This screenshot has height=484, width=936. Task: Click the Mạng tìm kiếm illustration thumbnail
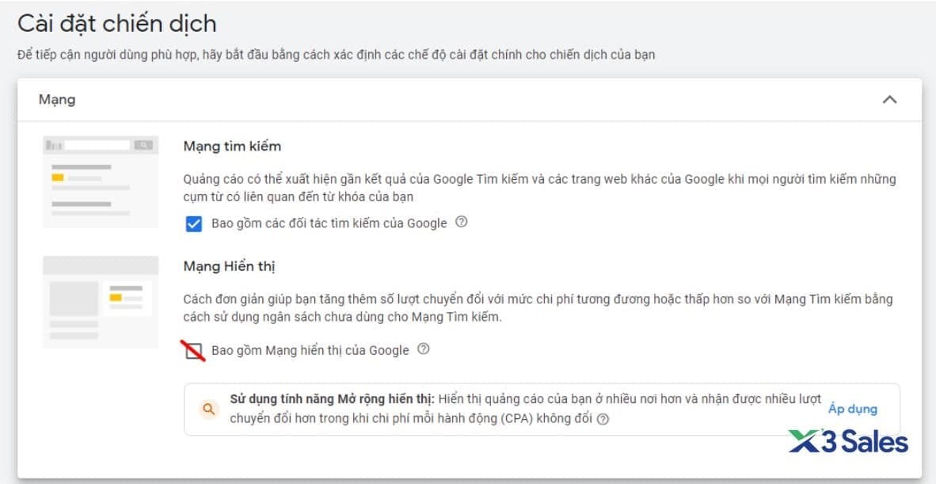pos(101,181)
